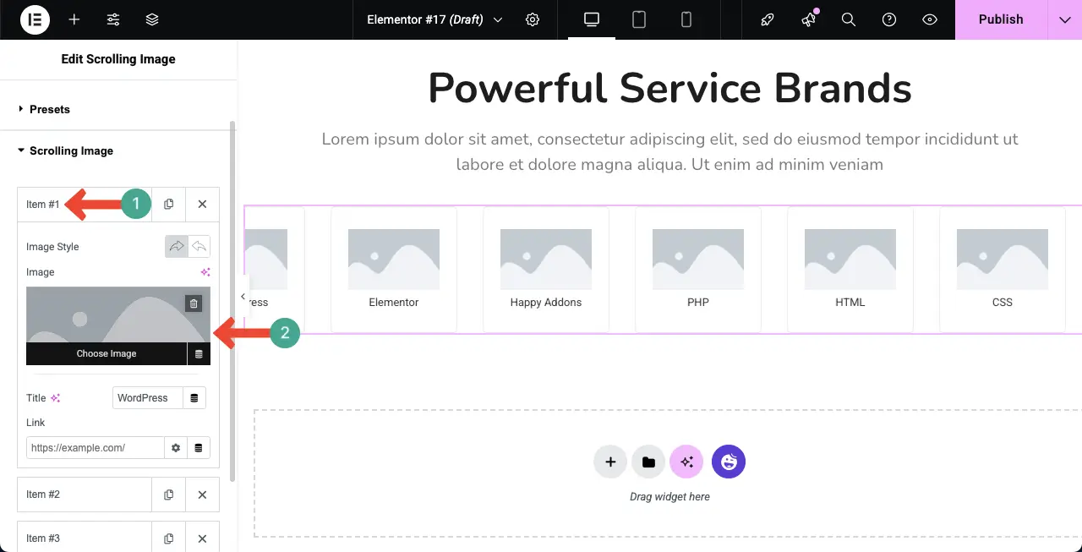Click the Elementor card placeholder image
Image resolution: width=1082 pixels, height=552 pixels.
(x=394, y=260)
